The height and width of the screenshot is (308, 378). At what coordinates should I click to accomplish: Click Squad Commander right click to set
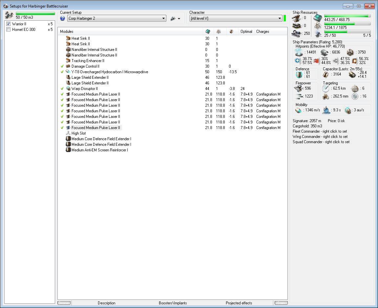point(321,142)
